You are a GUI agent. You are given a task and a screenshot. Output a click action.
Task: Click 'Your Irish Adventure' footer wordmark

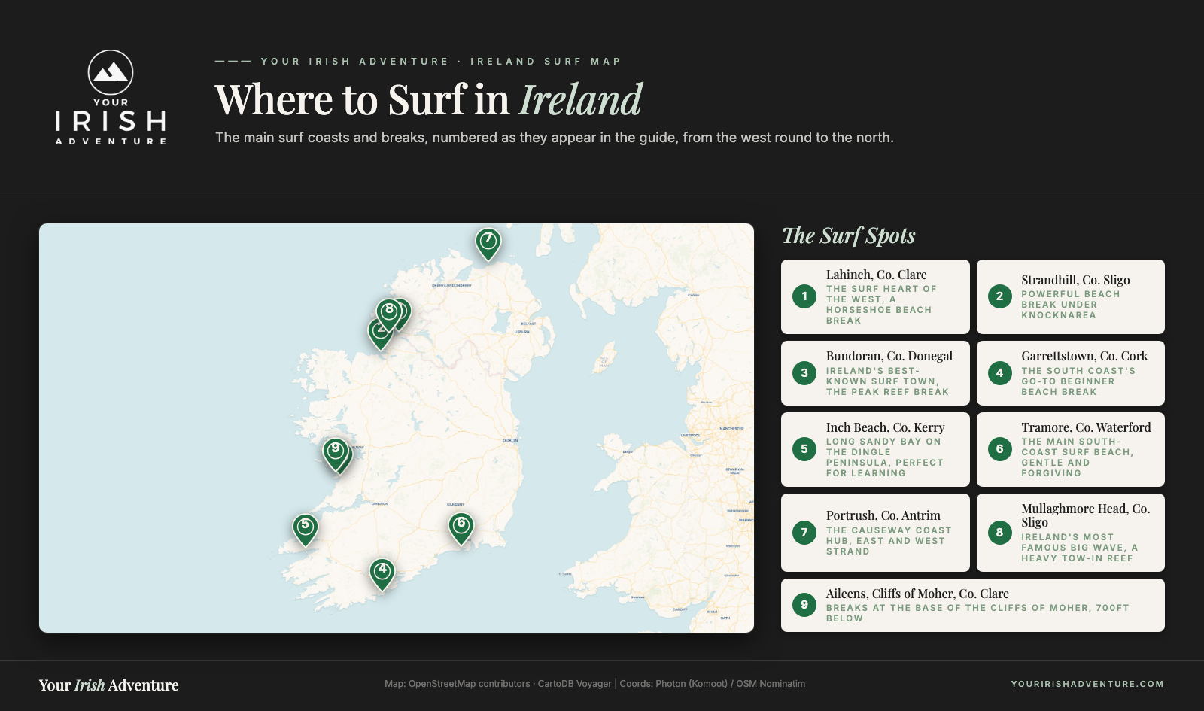point(109,685)
